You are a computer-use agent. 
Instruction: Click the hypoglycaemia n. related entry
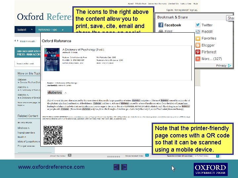(26, 133)
